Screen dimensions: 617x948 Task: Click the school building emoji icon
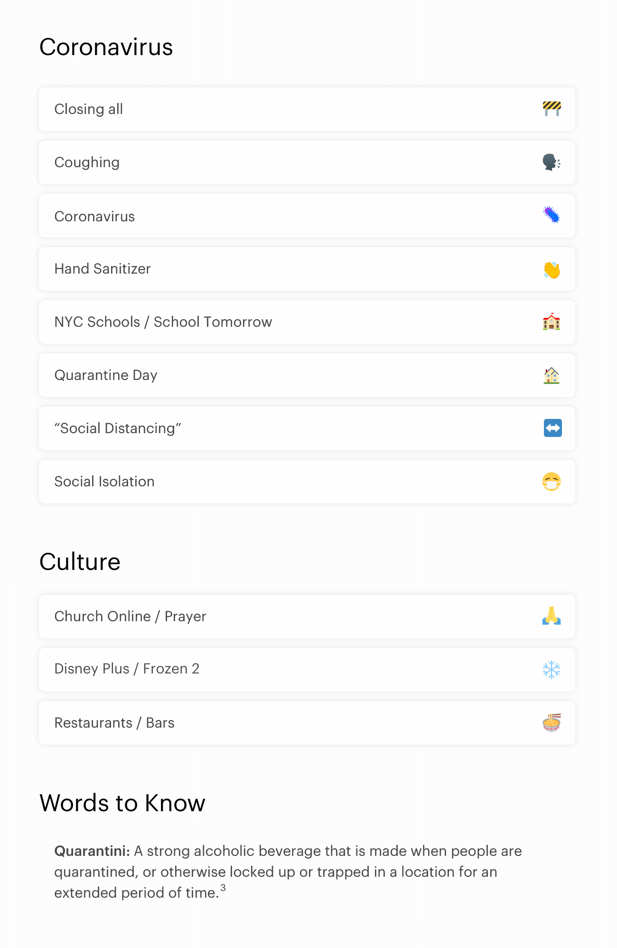552,322
